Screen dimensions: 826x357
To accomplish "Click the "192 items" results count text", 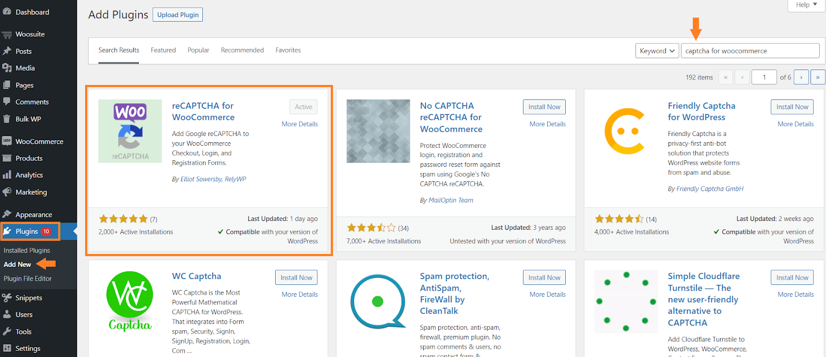I will pyautogui.click(x=699, y=77).
